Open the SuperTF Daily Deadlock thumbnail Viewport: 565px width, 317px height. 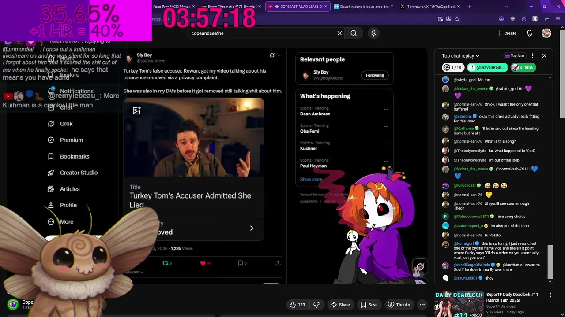pyautogui.click(x=459, y=304)
